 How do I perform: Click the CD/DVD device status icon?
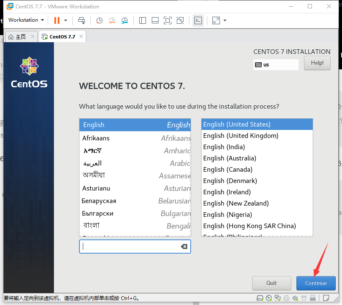tap(269, 298)
